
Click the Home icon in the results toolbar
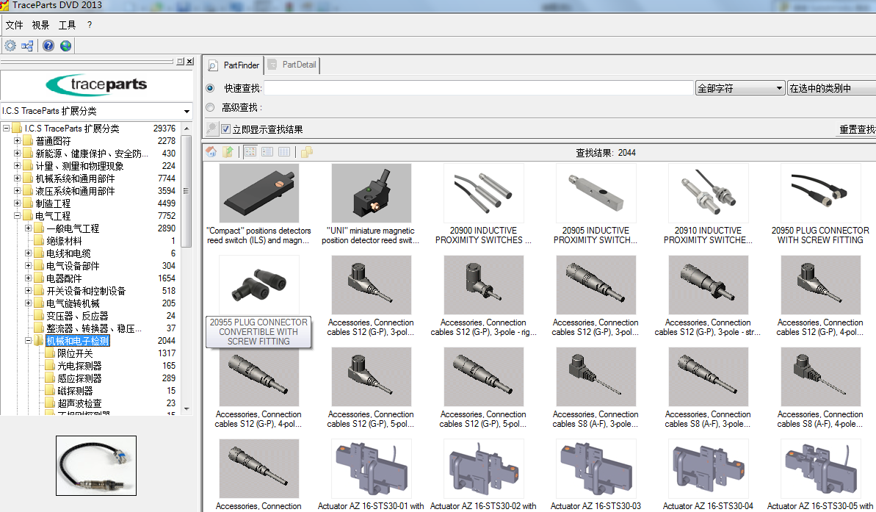click(x=211, y=152)
